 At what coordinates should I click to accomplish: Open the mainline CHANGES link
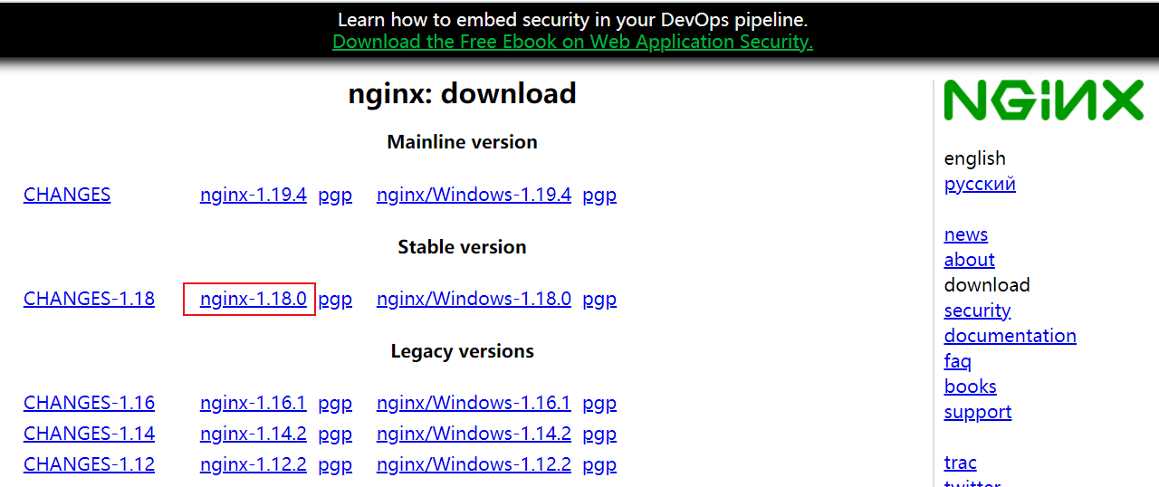[x=67, y=195]
